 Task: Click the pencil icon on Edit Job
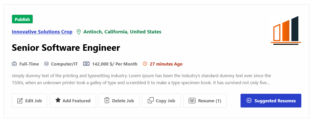20,101
